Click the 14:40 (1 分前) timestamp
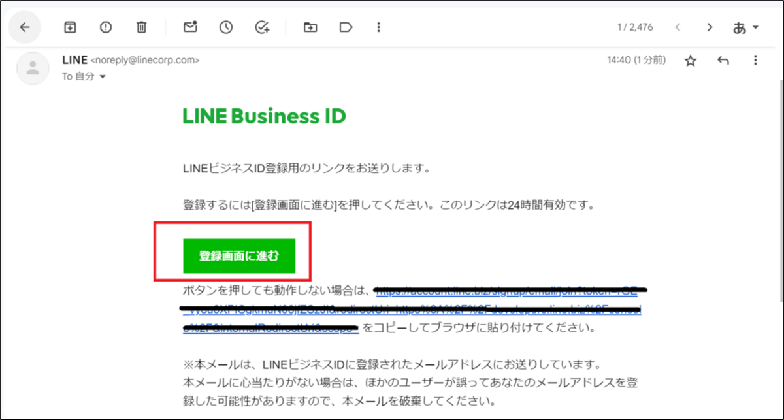This screenshot has height=420, width=784. pos(636,60)
